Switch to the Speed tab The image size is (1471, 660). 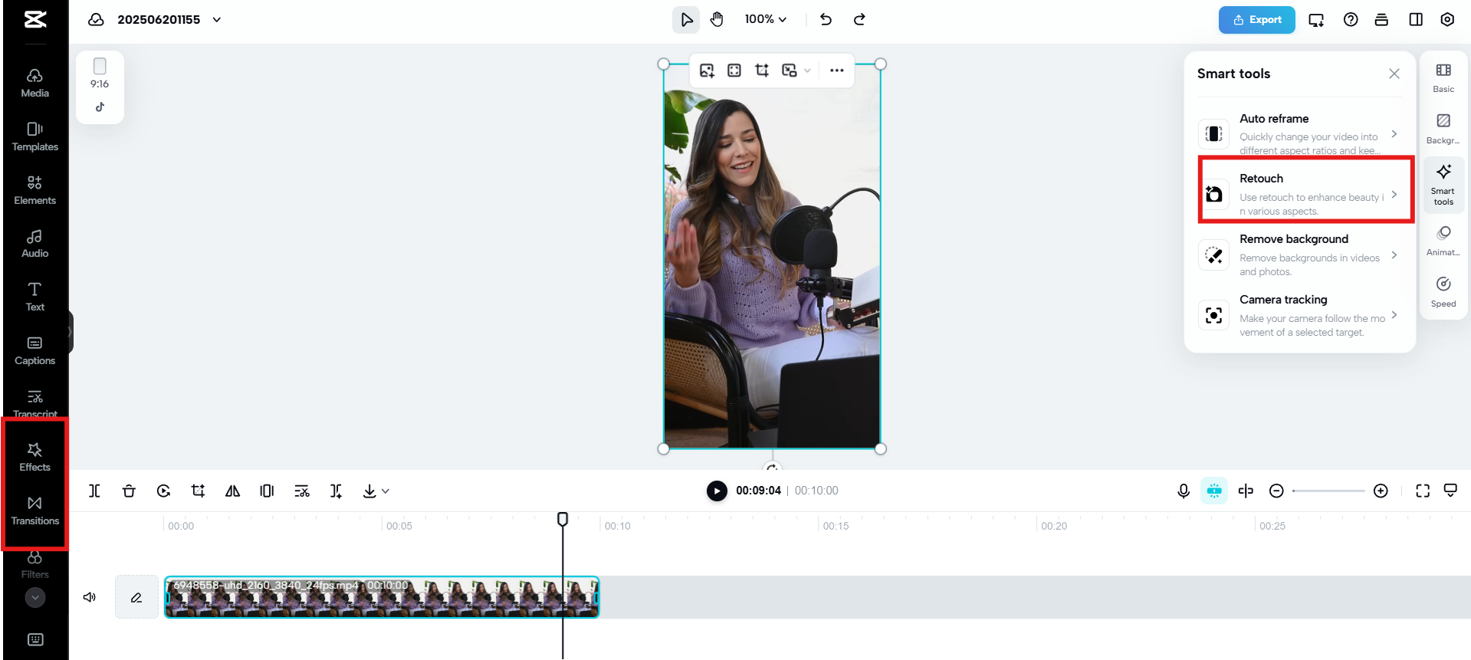click(1443, 293)
